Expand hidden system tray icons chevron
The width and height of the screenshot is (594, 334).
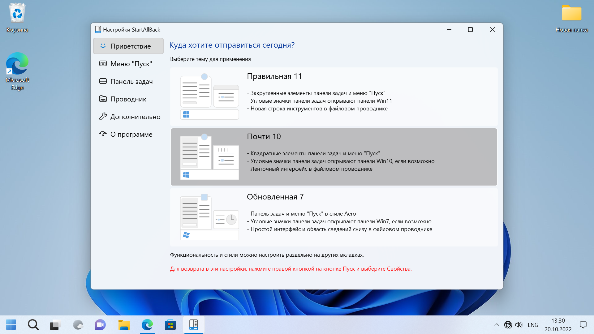(497, 325)
